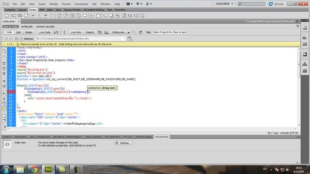The height and width of the screenshot is (174, 310).
Task: Insert a Radio Button element
Action: pyautogui.click(x=46, y=15)
